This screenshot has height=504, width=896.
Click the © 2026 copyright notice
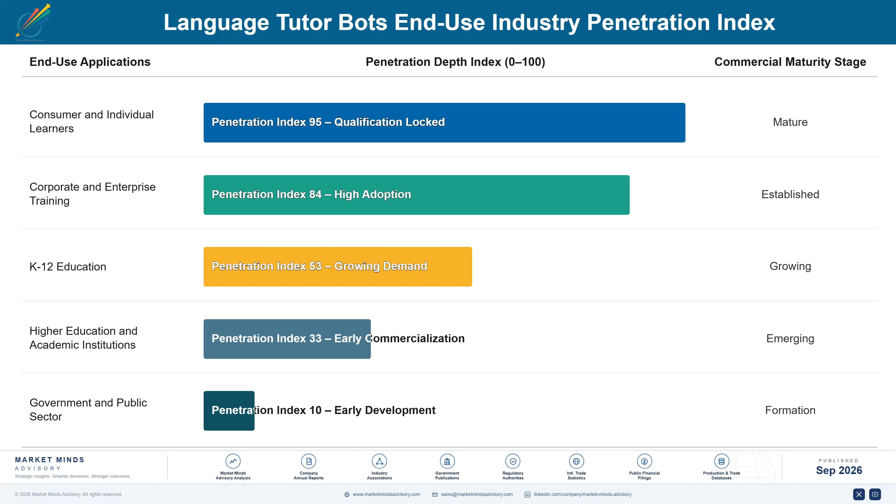[68, 494]
